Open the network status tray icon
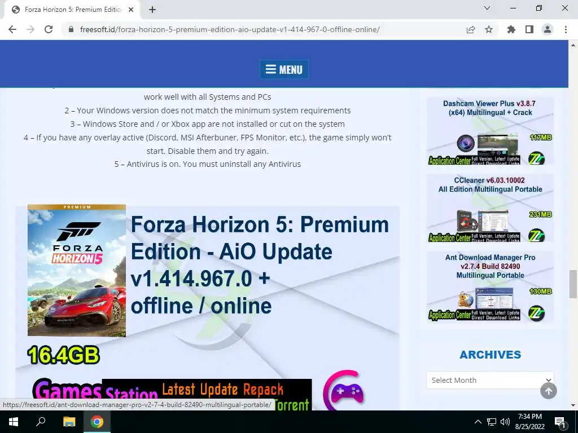 click(x=492, y=422)
